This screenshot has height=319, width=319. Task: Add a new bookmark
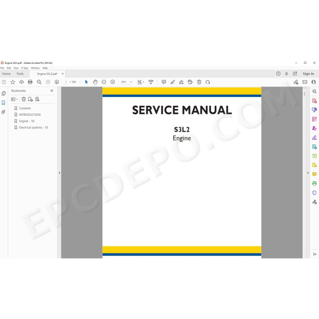[x=31, y=99]
